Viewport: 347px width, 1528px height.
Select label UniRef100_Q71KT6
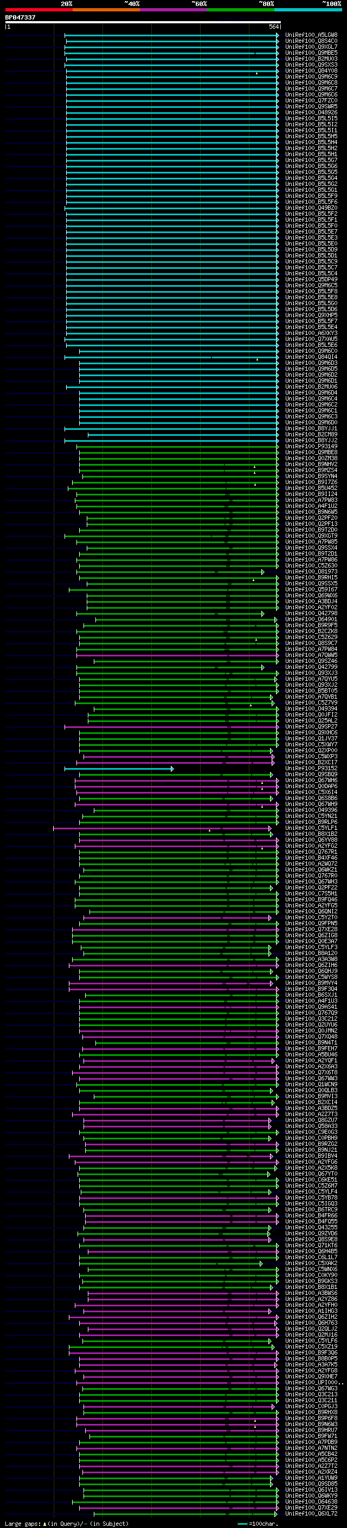click(311, 1245)
